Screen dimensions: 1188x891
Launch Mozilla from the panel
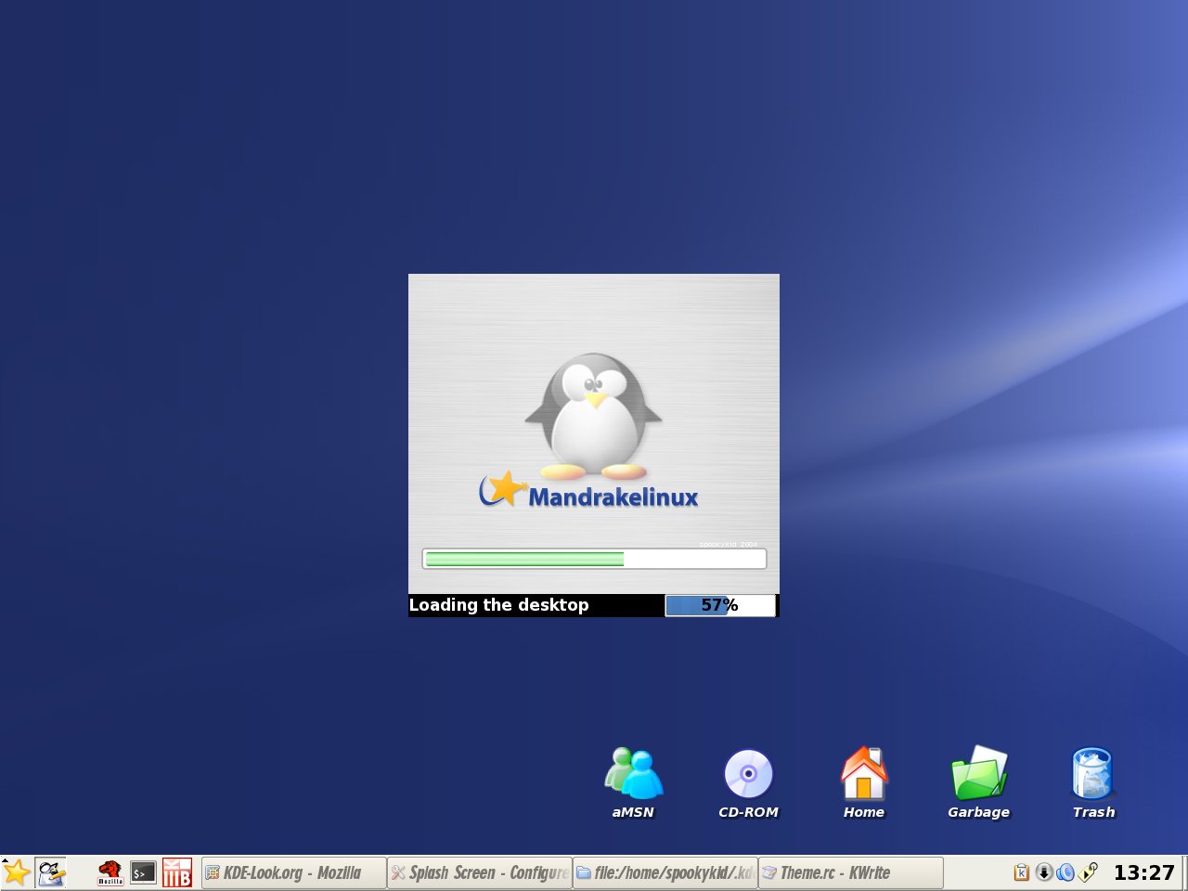110,872
